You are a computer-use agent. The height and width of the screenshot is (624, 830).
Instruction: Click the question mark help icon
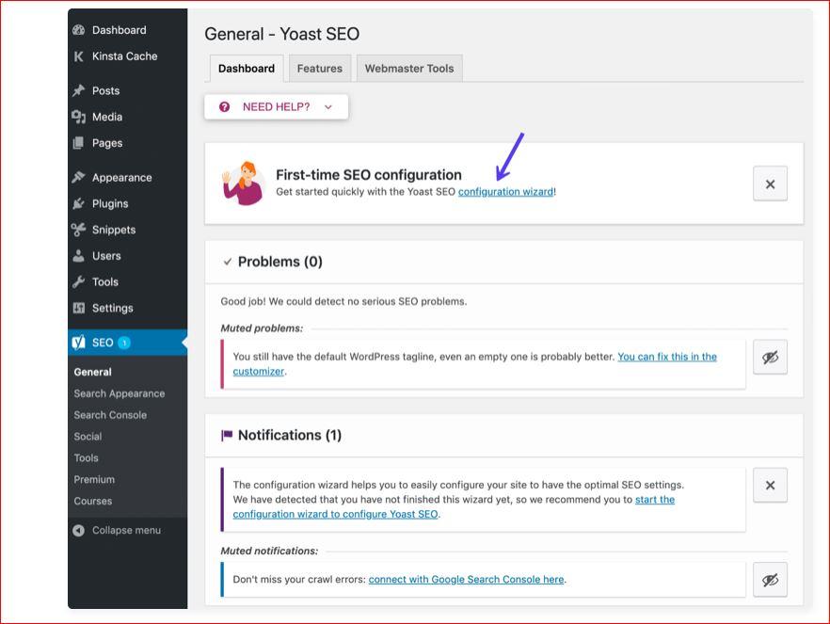(x=224, y=107)
